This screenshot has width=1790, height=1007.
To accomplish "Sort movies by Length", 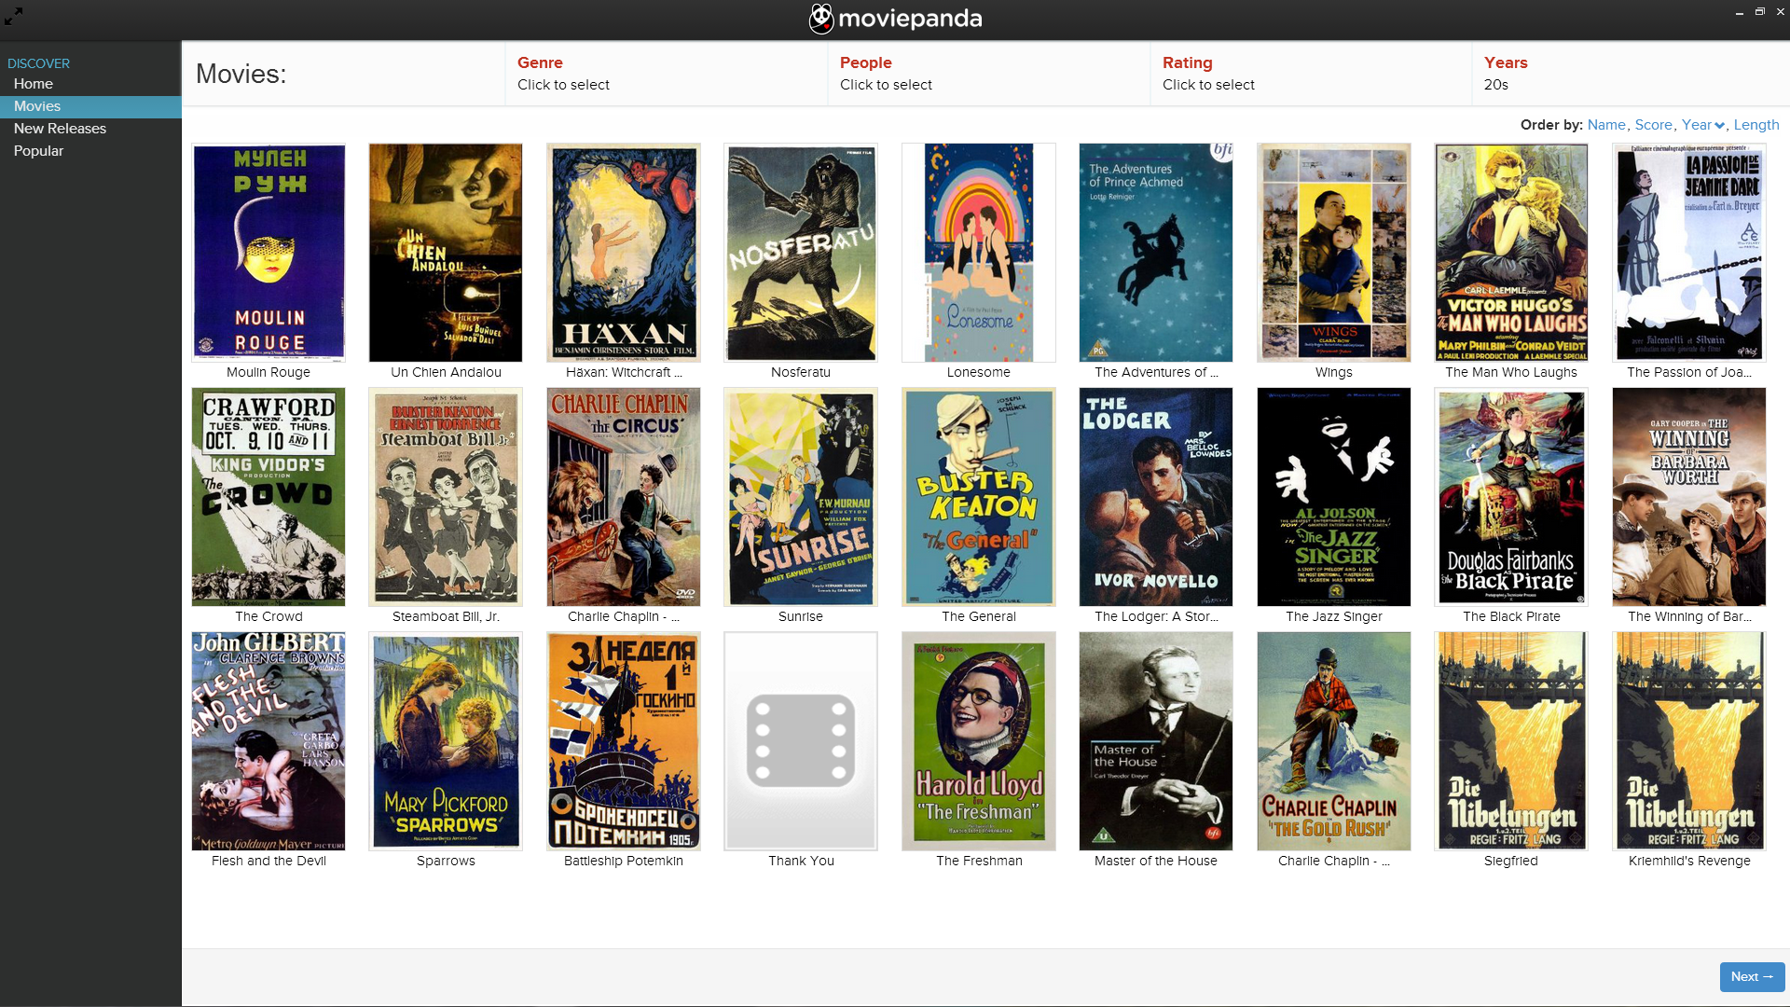I will pyautogui.click(x=1756, y=125).
